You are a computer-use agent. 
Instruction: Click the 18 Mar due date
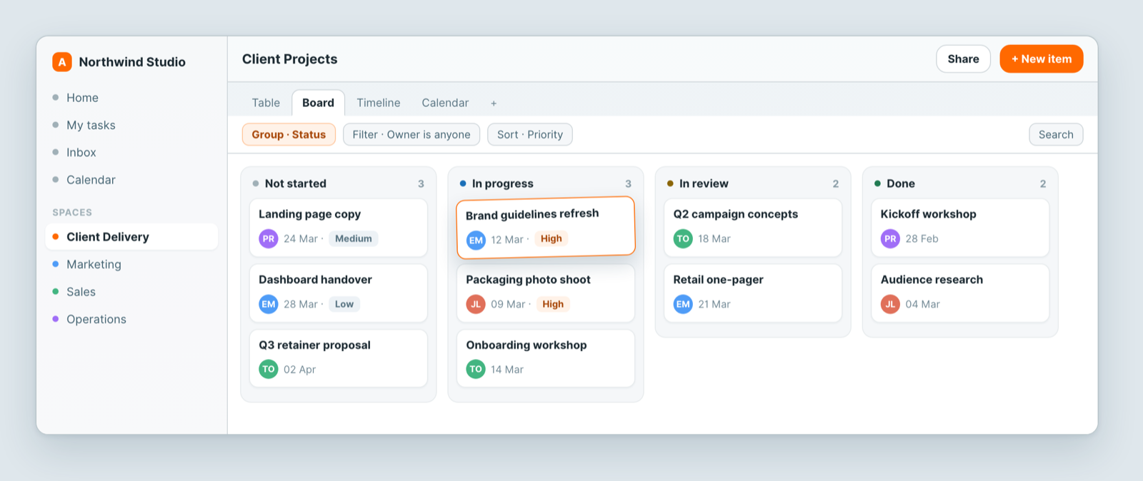point(714,239)
